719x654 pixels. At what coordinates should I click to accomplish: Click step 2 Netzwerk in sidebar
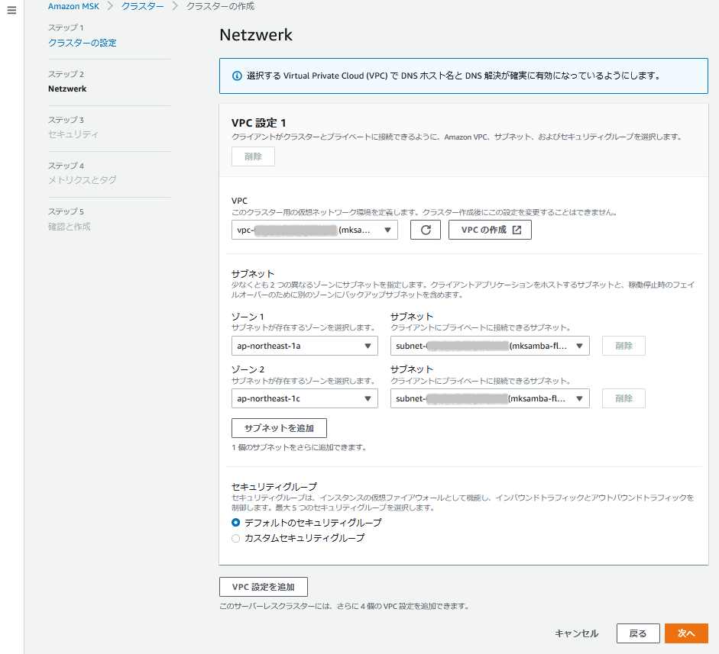coord(67,89)
